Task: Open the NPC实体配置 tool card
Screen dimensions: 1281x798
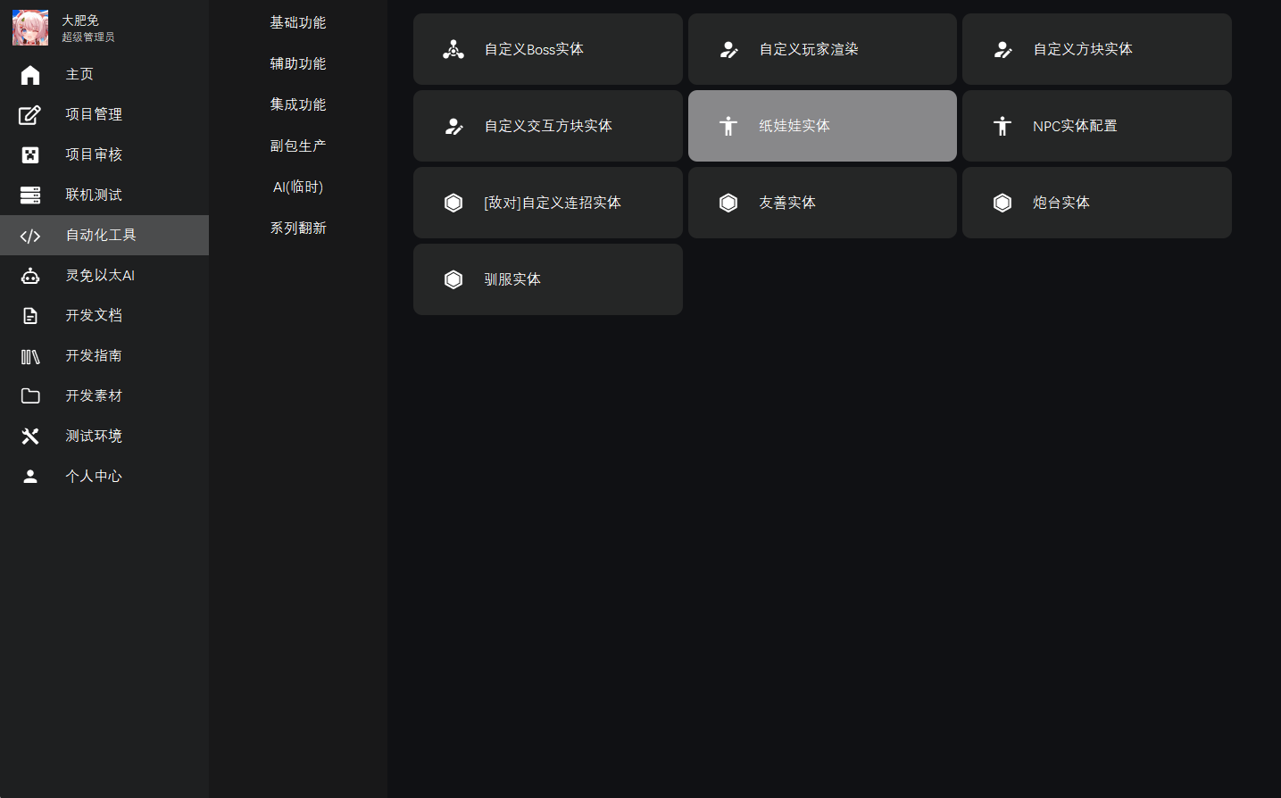Action: (x=1096, y=127)
